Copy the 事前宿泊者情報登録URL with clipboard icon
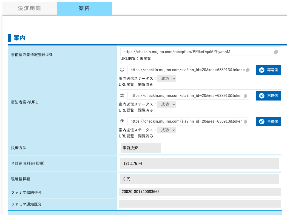Image resolution: width=287 pixels, height=215 pixels. (x=276, y=52)
